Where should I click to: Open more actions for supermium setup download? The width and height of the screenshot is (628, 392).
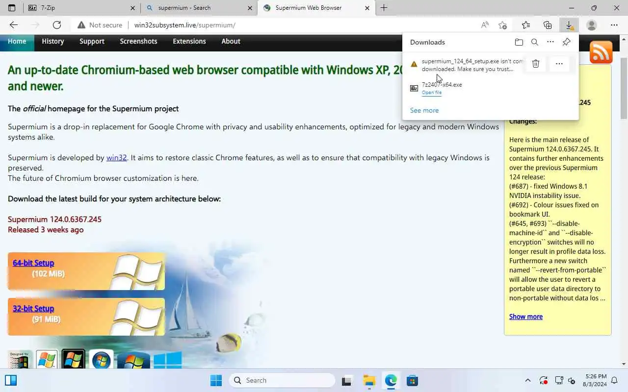(x=559, y=64)
